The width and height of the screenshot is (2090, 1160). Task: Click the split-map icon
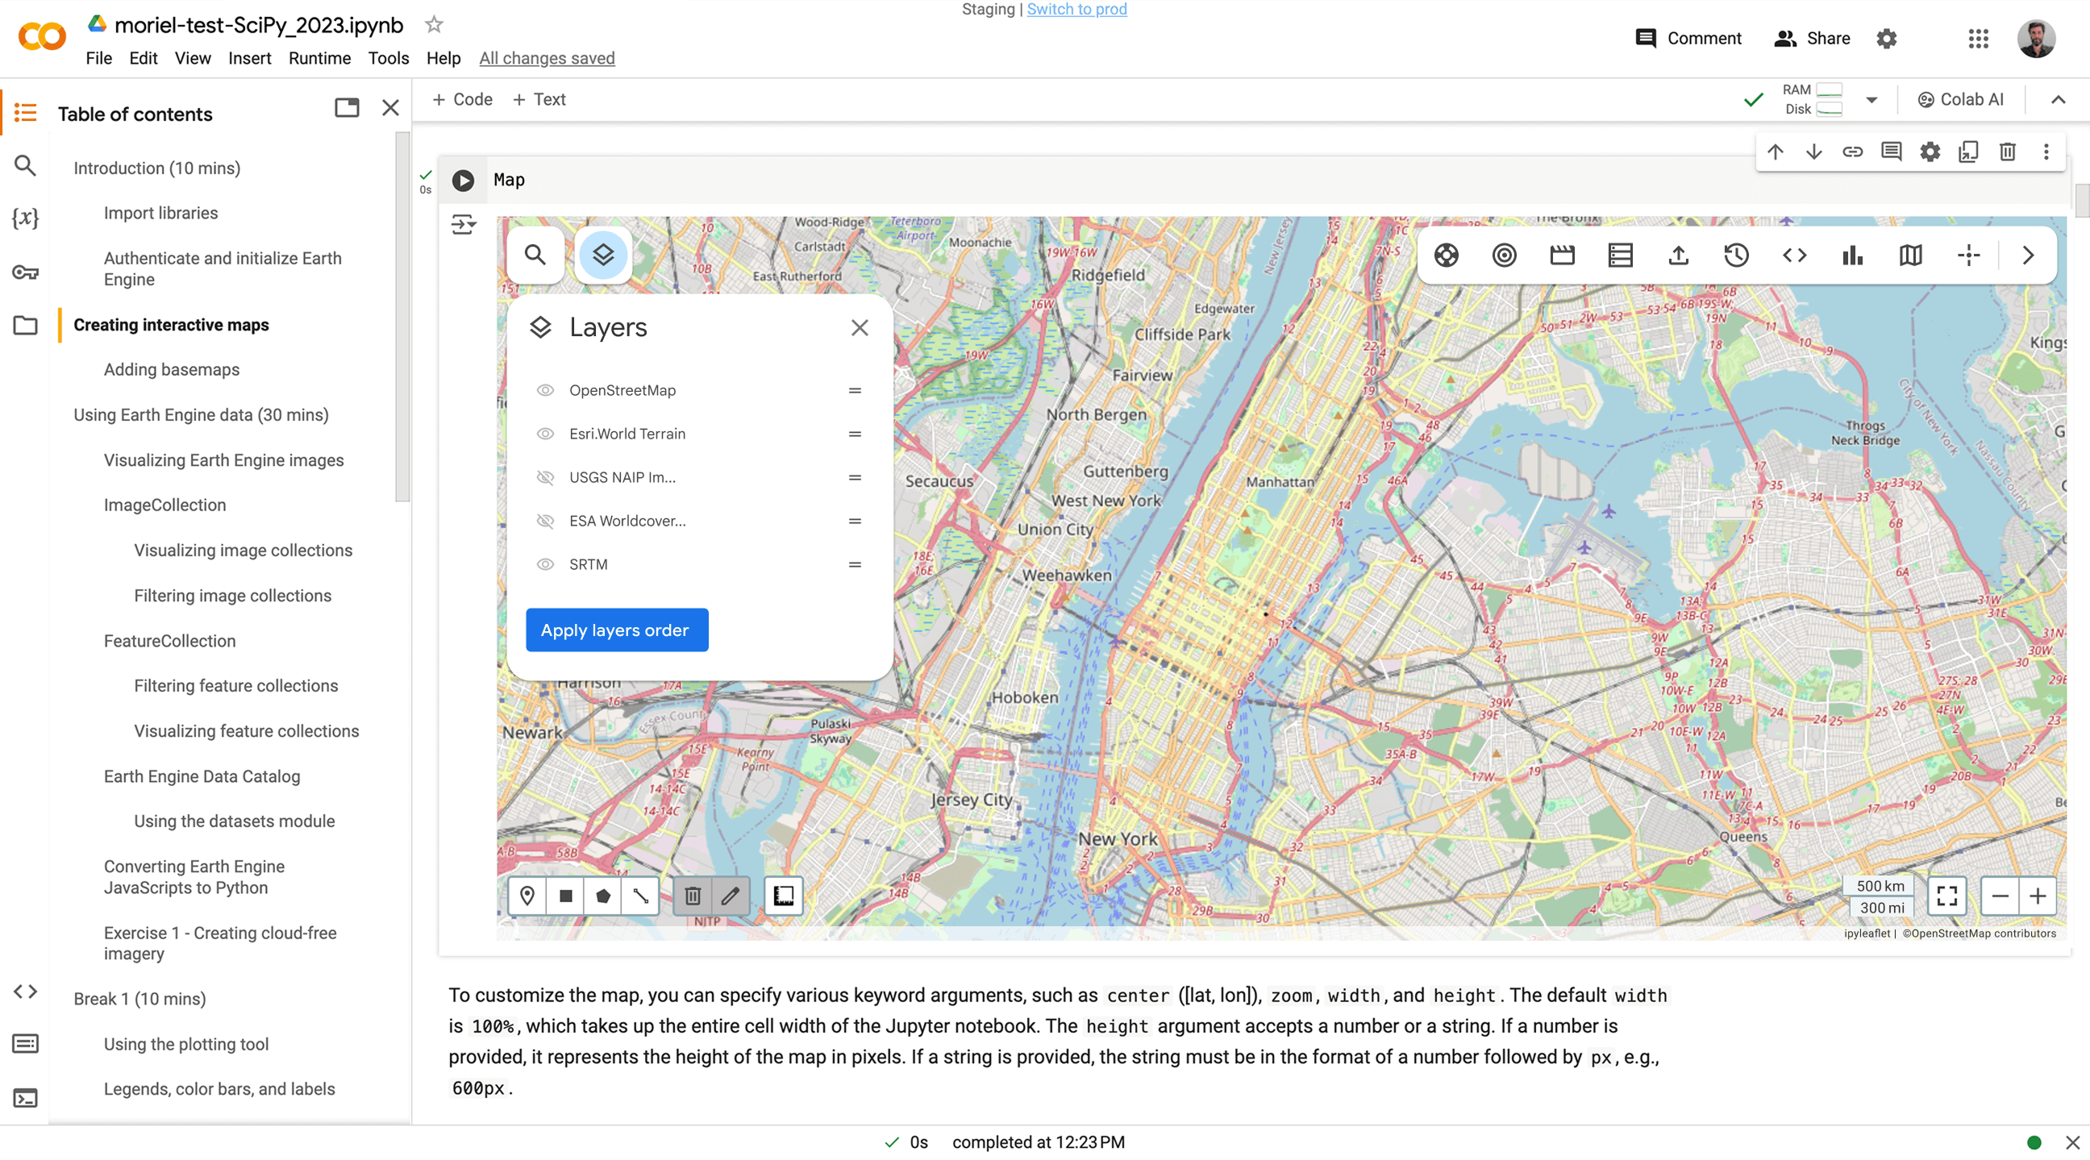(1911, 256)
